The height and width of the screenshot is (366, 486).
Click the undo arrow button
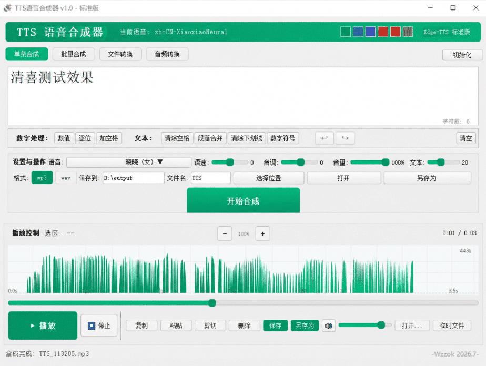(324, 138)
